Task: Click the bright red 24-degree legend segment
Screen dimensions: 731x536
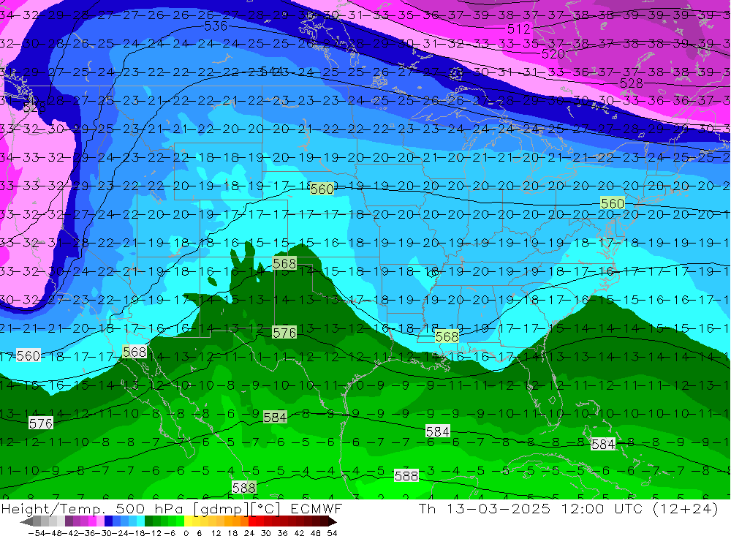Action: (x=252, y=521)
